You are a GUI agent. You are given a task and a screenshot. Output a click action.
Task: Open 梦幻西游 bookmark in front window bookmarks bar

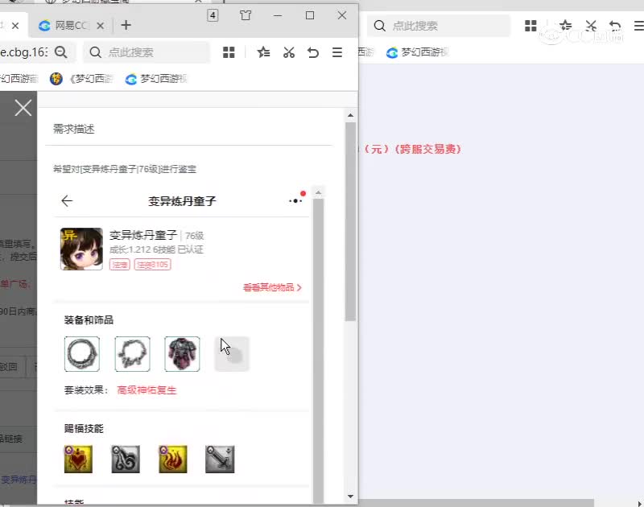(x=156, y=78)
